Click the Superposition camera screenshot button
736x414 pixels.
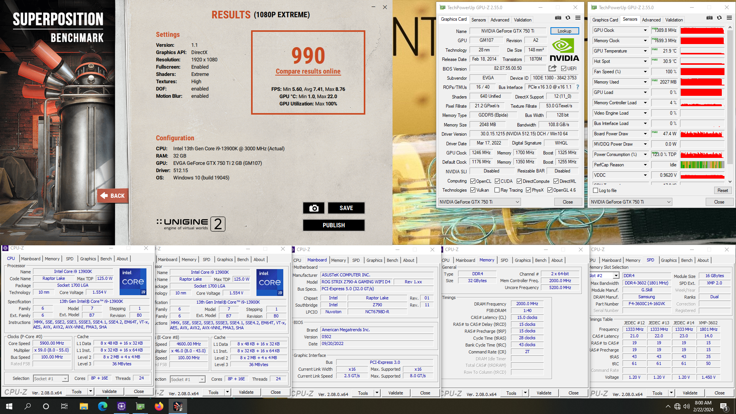click(314, 208)
